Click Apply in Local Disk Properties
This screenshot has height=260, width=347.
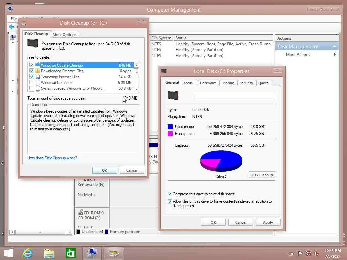pyautogui.click(x=268, y=222)
